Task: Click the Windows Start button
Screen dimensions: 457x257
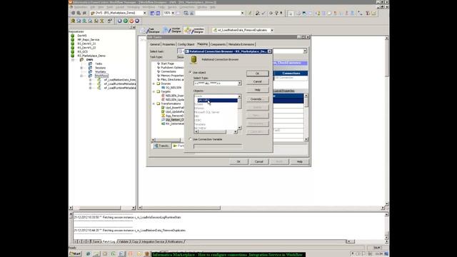Action: click(75, 254)
